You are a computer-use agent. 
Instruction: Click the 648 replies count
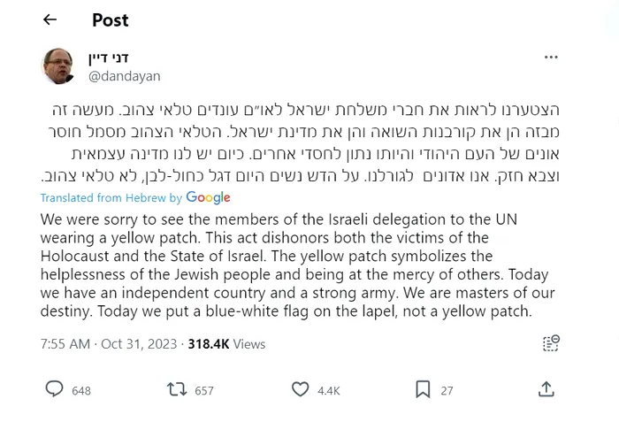pos(81,390)
